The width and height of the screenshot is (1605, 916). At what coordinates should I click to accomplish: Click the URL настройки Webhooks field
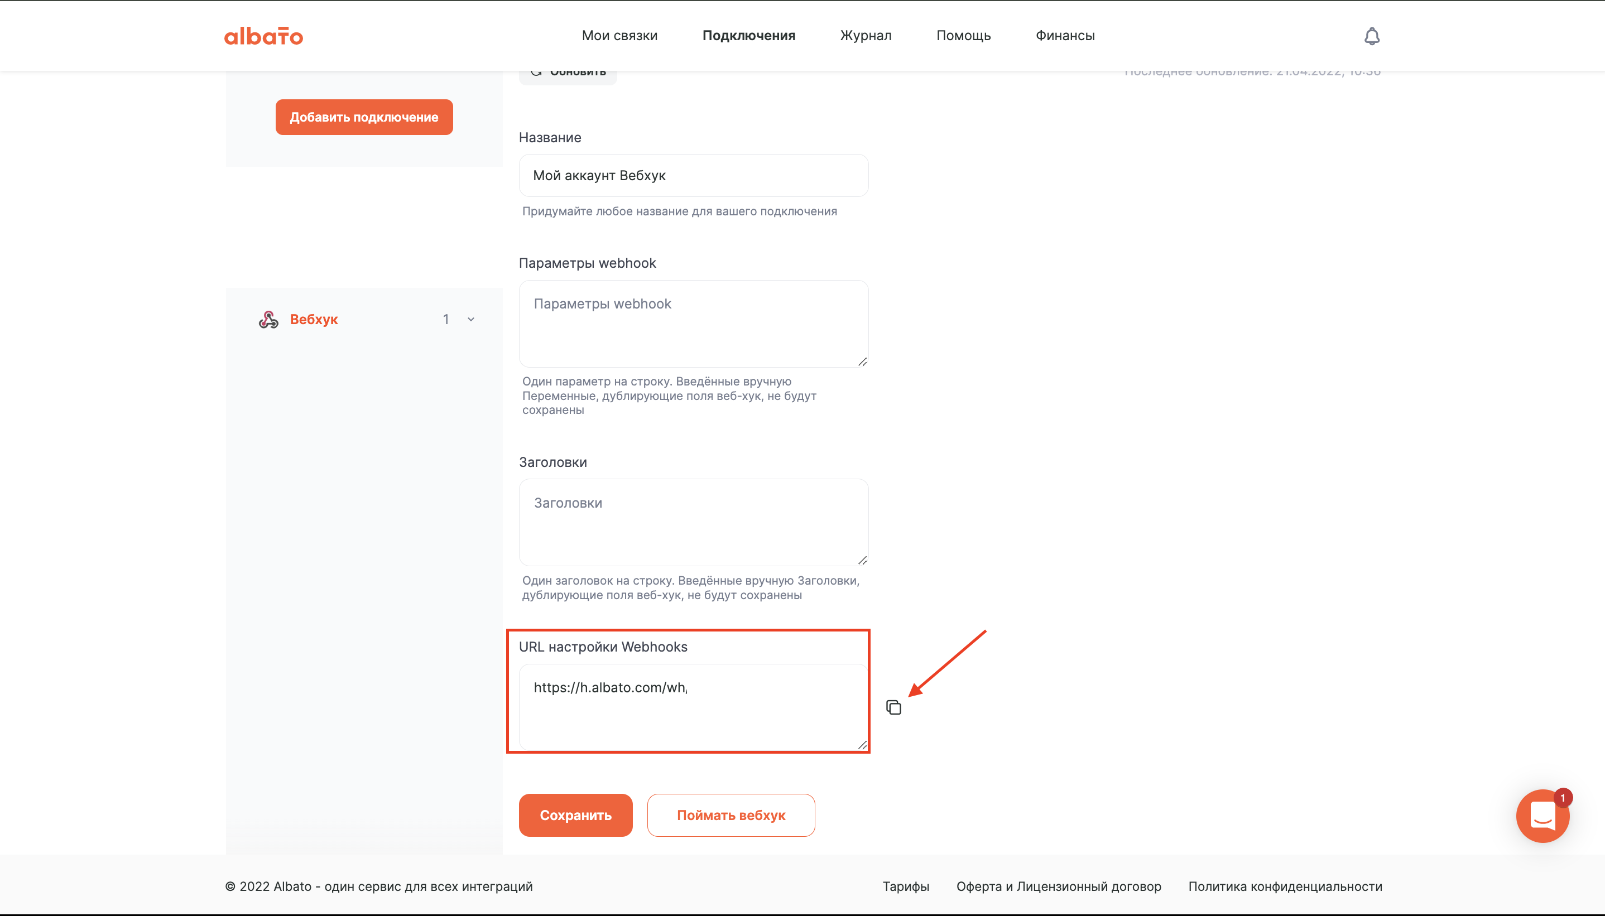pyautogui.click(x=694, y=707)
